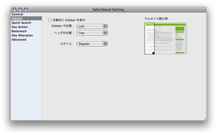This screenshot has width=217, height=135.
Task: Click the 'サムネイル縮小率' label
Action: click(157, 19)
